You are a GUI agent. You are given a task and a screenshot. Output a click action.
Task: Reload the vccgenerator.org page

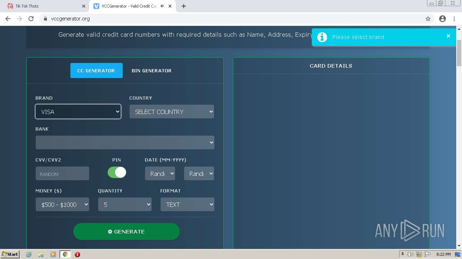(31, 19)
